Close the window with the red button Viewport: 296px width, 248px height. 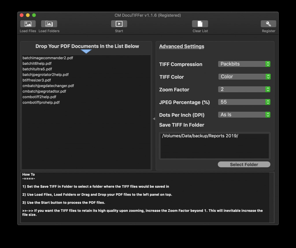click(x=22, y=15)
